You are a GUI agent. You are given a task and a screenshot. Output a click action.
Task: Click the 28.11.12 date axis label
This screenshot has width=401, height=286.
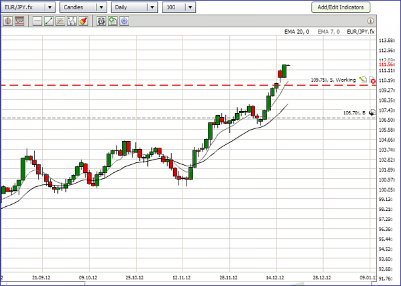[x=228, y=277]
